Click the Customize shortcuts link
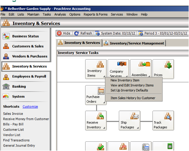189x151 pixels. point(30,107)
